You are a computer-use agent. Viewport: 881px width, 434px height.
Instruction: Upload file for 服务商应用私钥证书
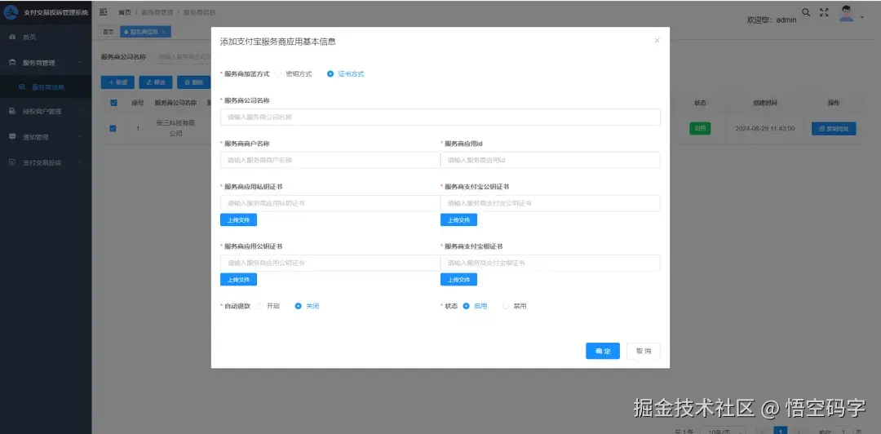[238, 219]
